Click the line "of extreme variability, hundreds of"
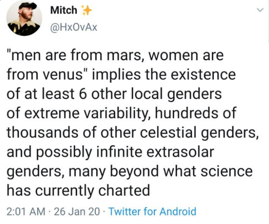The height and width of the screenshot is (224, 269). point(122,113)
